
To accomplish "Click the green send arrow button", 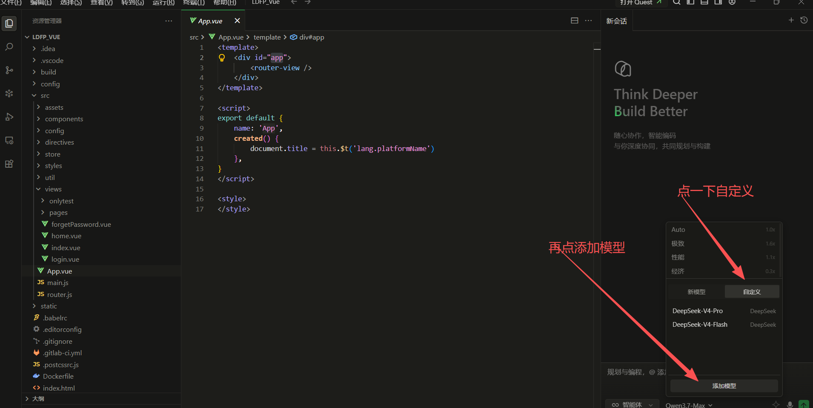I will [x=804, y=404].
